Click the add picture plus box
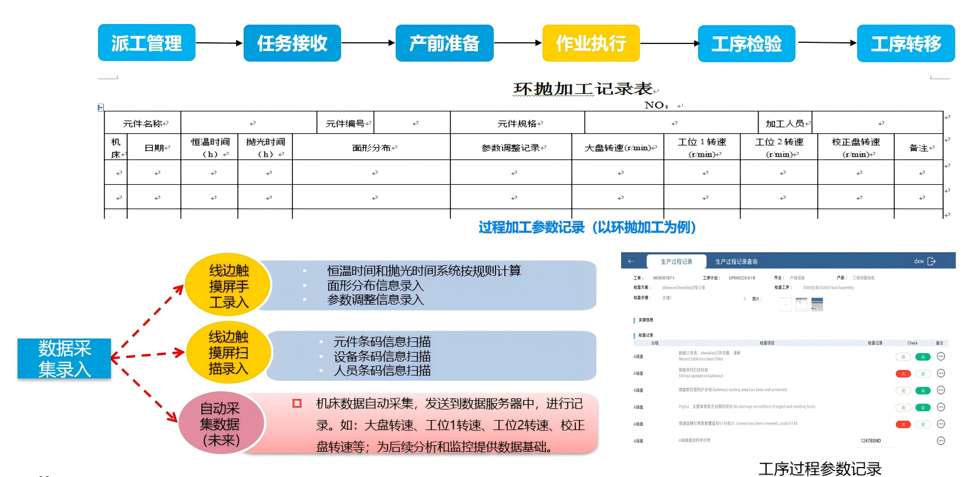 [786, 304]
